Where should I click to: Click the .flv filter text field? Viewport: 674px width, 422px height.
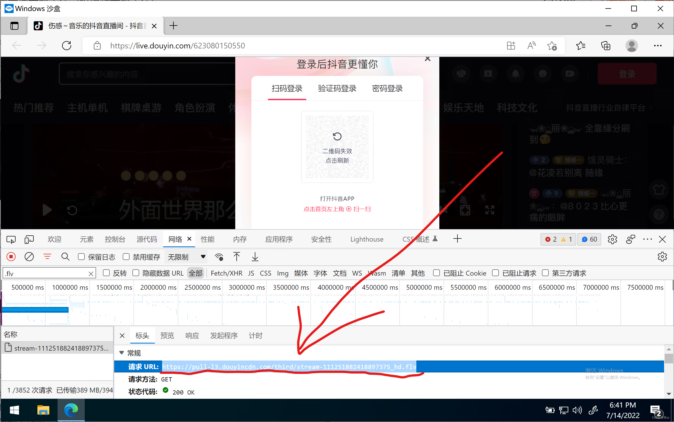pyautogui.click(x=45, y=273)
